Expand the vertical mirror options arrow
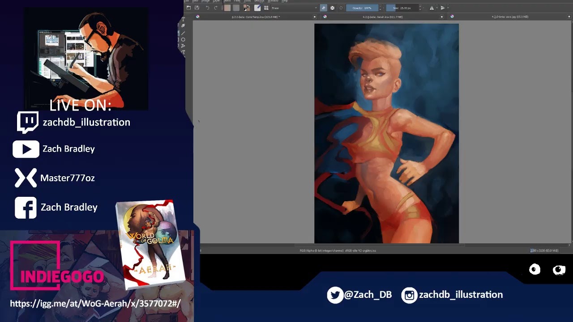 click(x=448, y=8)
